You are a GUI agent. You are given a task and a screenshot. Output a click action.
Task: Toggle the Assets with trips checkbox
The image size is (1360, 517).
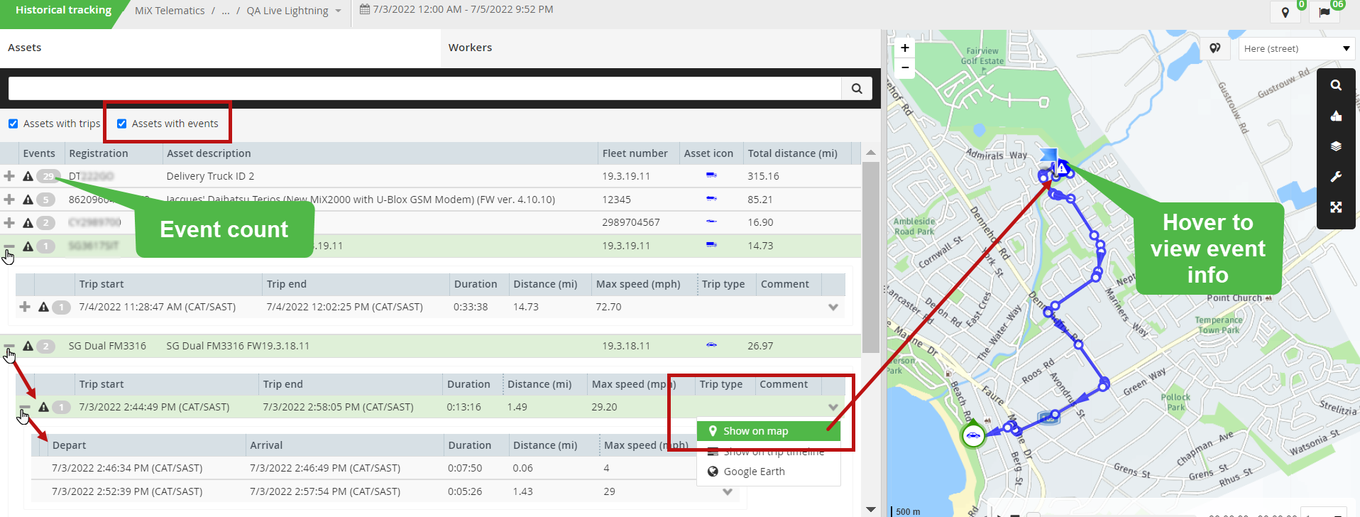click(x=13, y=124)
